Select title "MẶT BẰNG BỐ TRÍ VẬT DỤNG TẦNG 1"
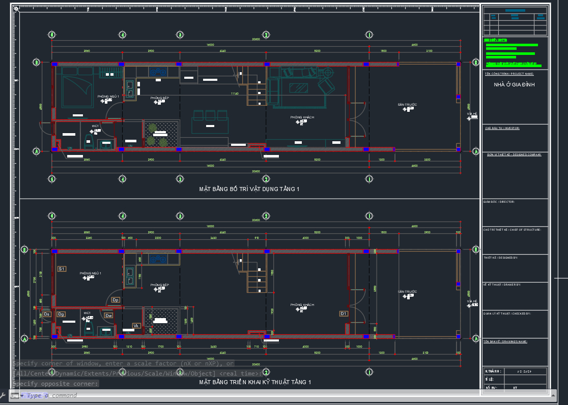 pos(249,189)
